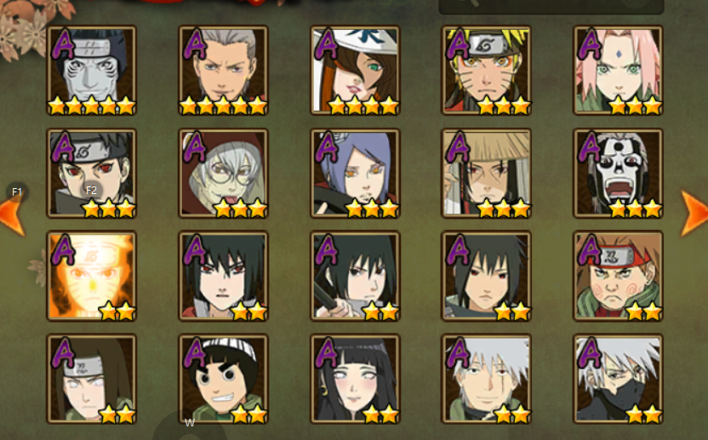Choose hooded Kabuto with round glasses
This screenshot has height=440, width=708.
(223, 174)
